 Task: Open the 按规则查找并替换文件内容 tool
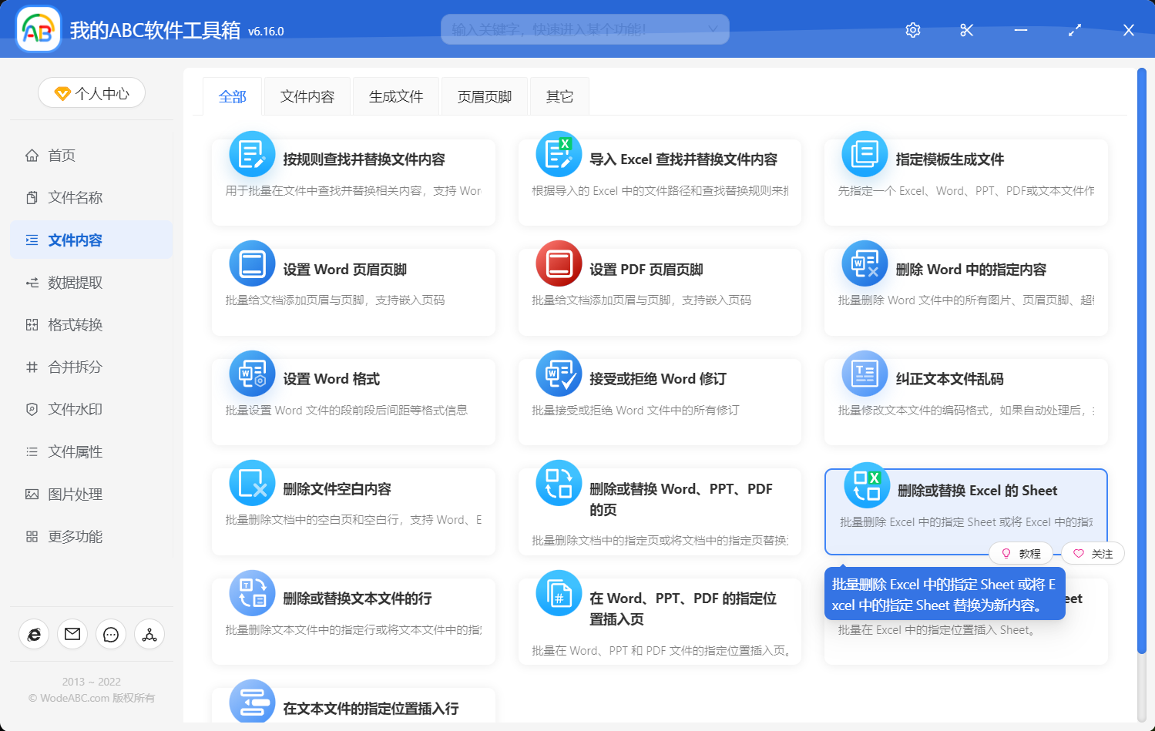click(x=353, y=183)
